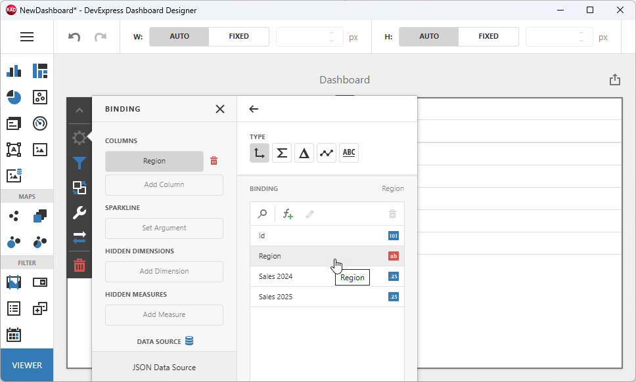This screenshot has width=636, height=382.
Task: Enable AUTO height mode
Action: click(428, 37)
